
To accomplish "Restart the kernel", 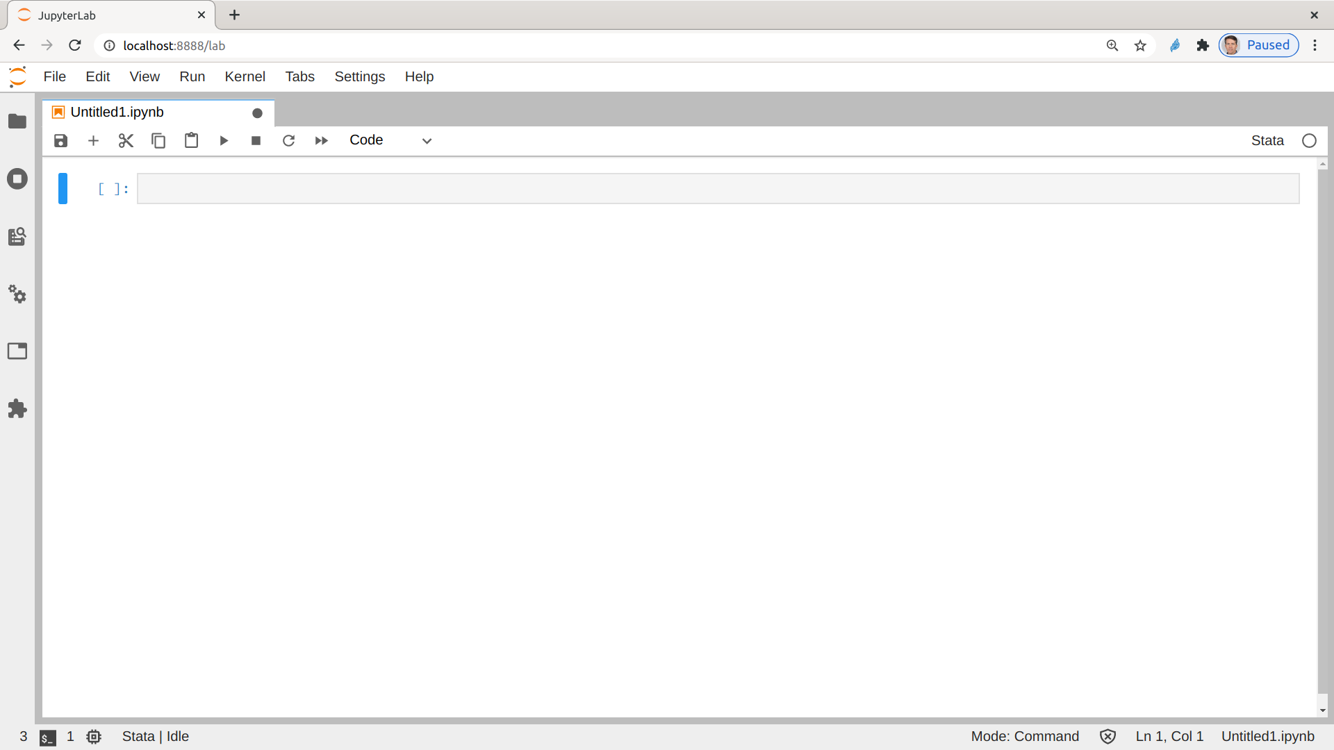I will pos(288,141).
